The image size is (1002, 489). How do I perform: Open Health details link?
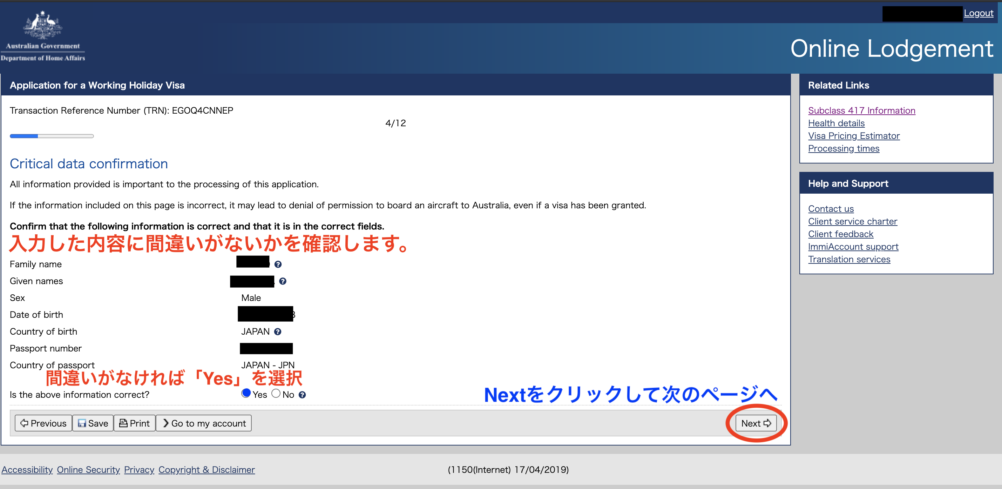tap(836, 123)
